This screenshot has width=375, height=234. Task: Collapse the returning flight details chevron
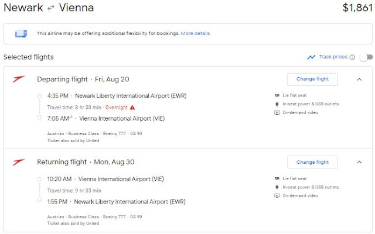click(359, 162)
